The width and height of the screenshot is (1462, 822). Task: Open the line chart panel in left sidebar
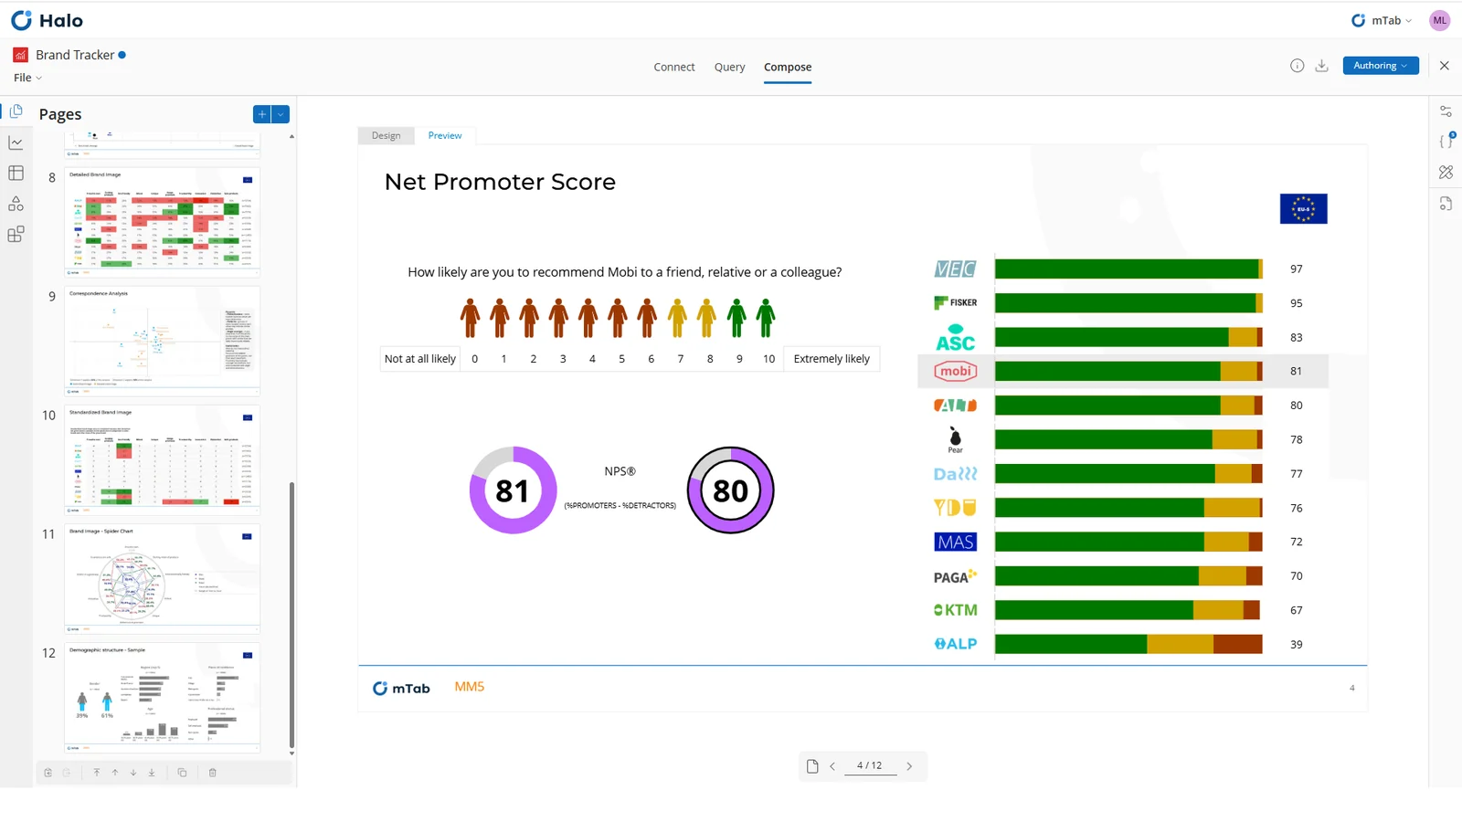(x=16, y=142)
